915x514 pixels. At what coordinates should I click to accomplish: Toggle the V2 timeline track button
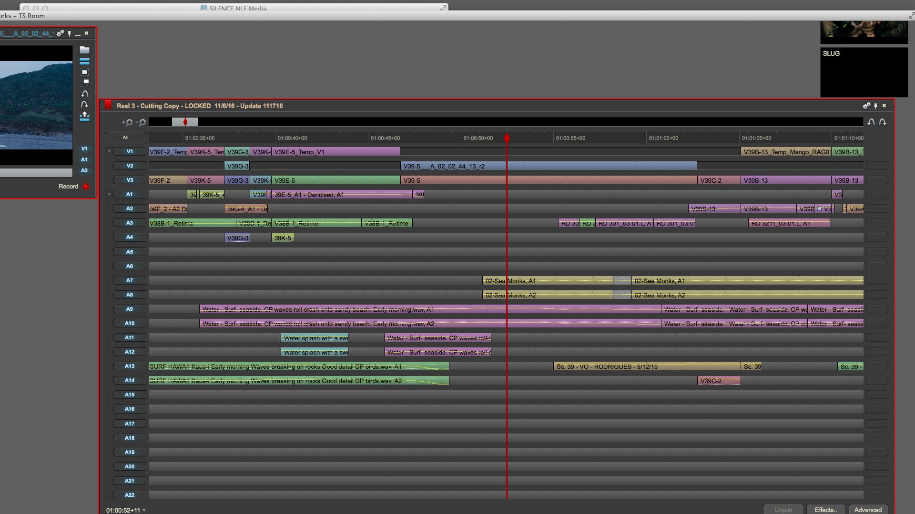tap(130, 166)
